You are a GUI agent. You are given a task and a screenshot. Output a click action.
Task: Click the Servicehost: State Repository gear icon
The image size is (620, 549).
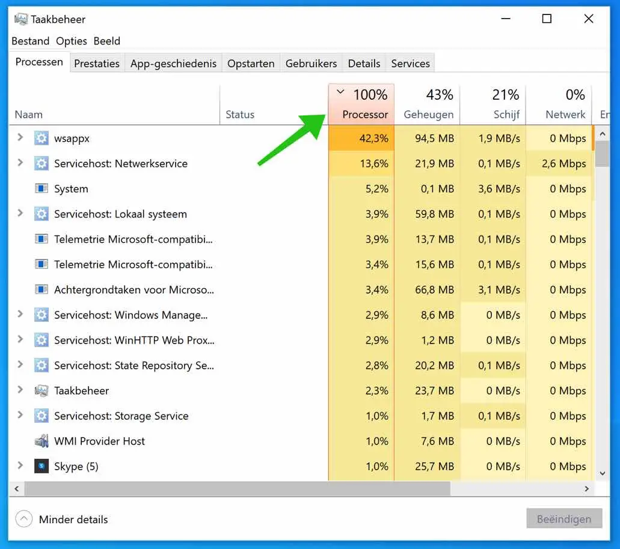(x=41, y=365)
